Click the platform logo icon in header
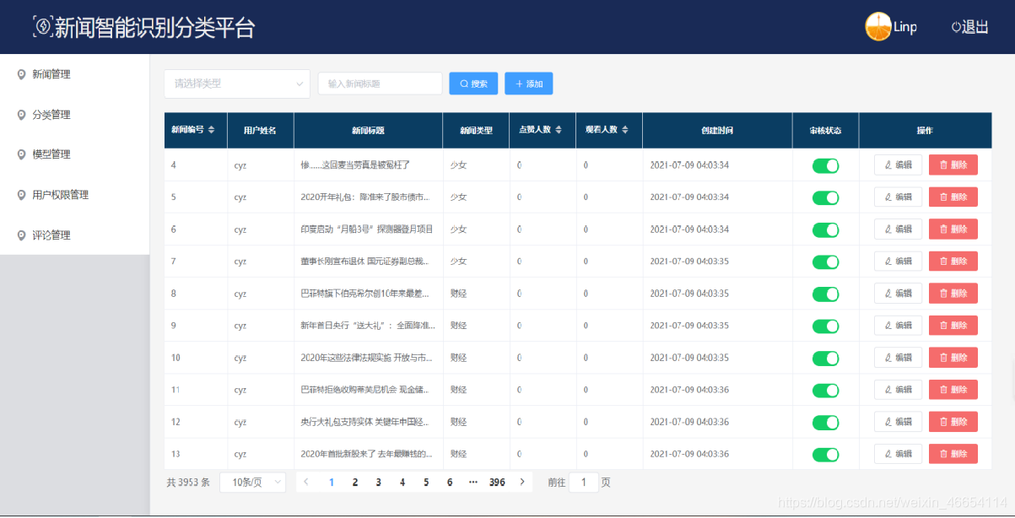1015x518 pixels. click(x=42, y=28)
